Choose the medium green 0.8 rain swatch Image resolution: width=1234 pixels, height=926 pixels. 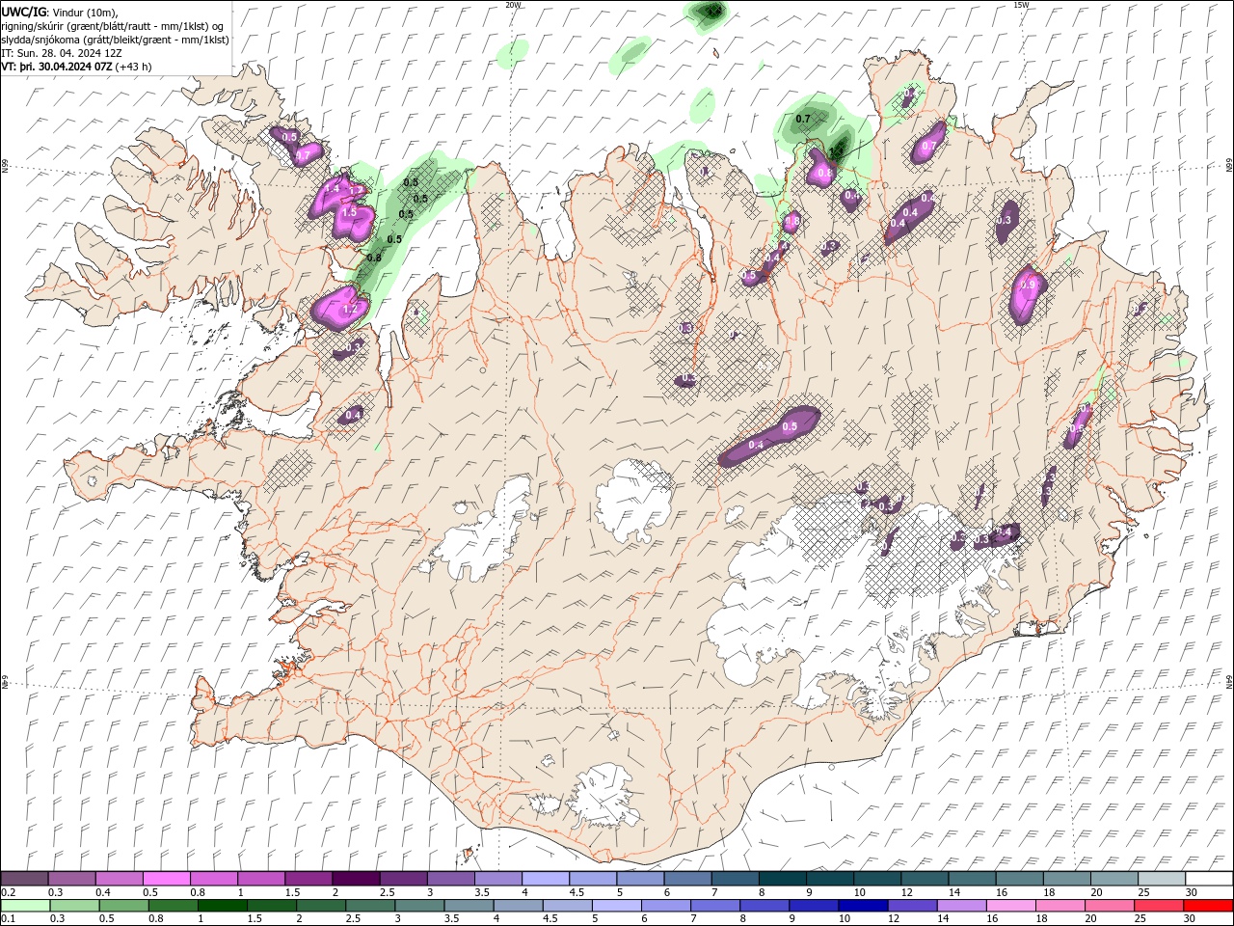point(173,906)
